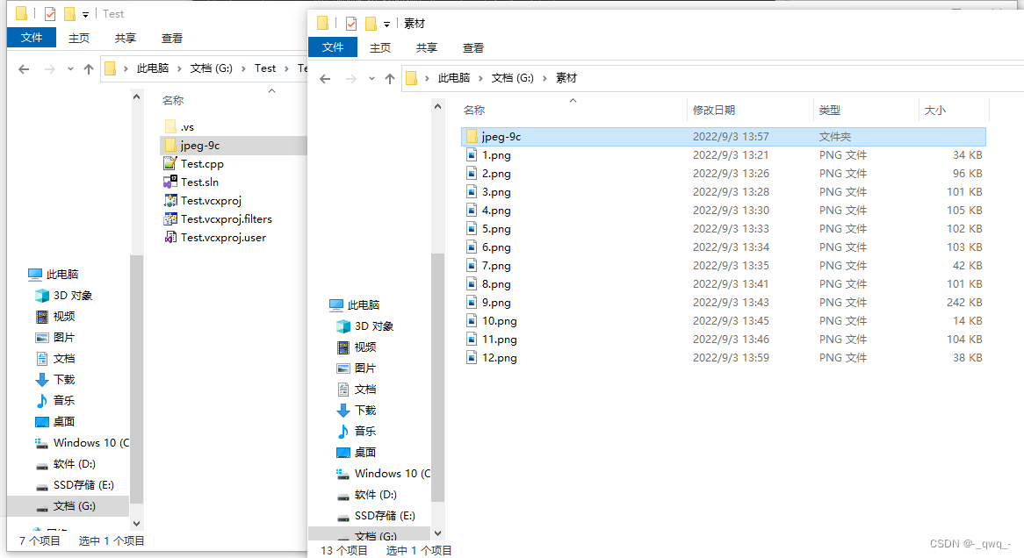Click the 12.png file icon
1024x558 pixels.
coord(472,358)
